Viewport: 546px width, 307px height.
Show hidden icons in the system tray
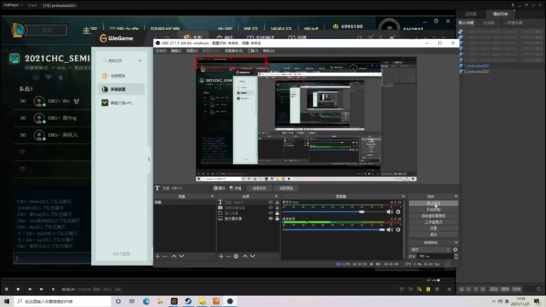pyautogui.click(x=493, y=302)
